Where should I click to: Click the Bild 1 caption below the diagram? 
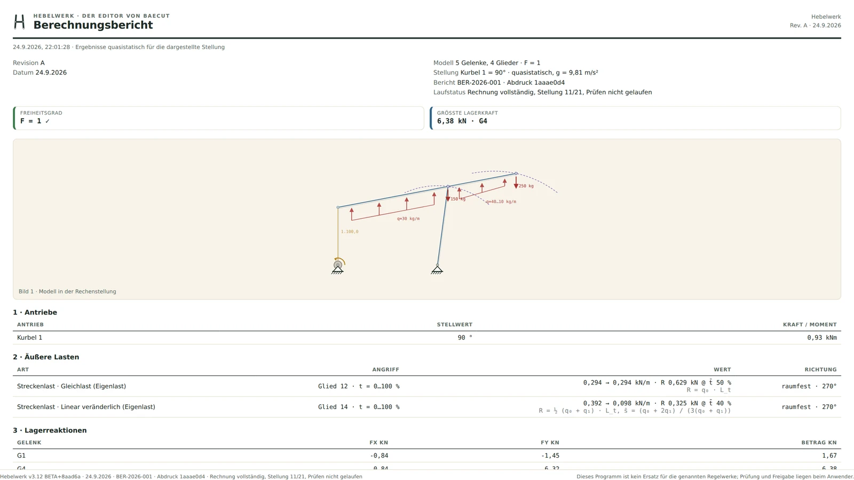click(67, 292)
